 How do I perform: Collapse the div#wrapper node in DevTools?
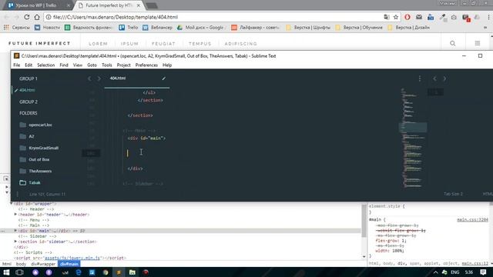pyautogui.click(x=12, y=203)
